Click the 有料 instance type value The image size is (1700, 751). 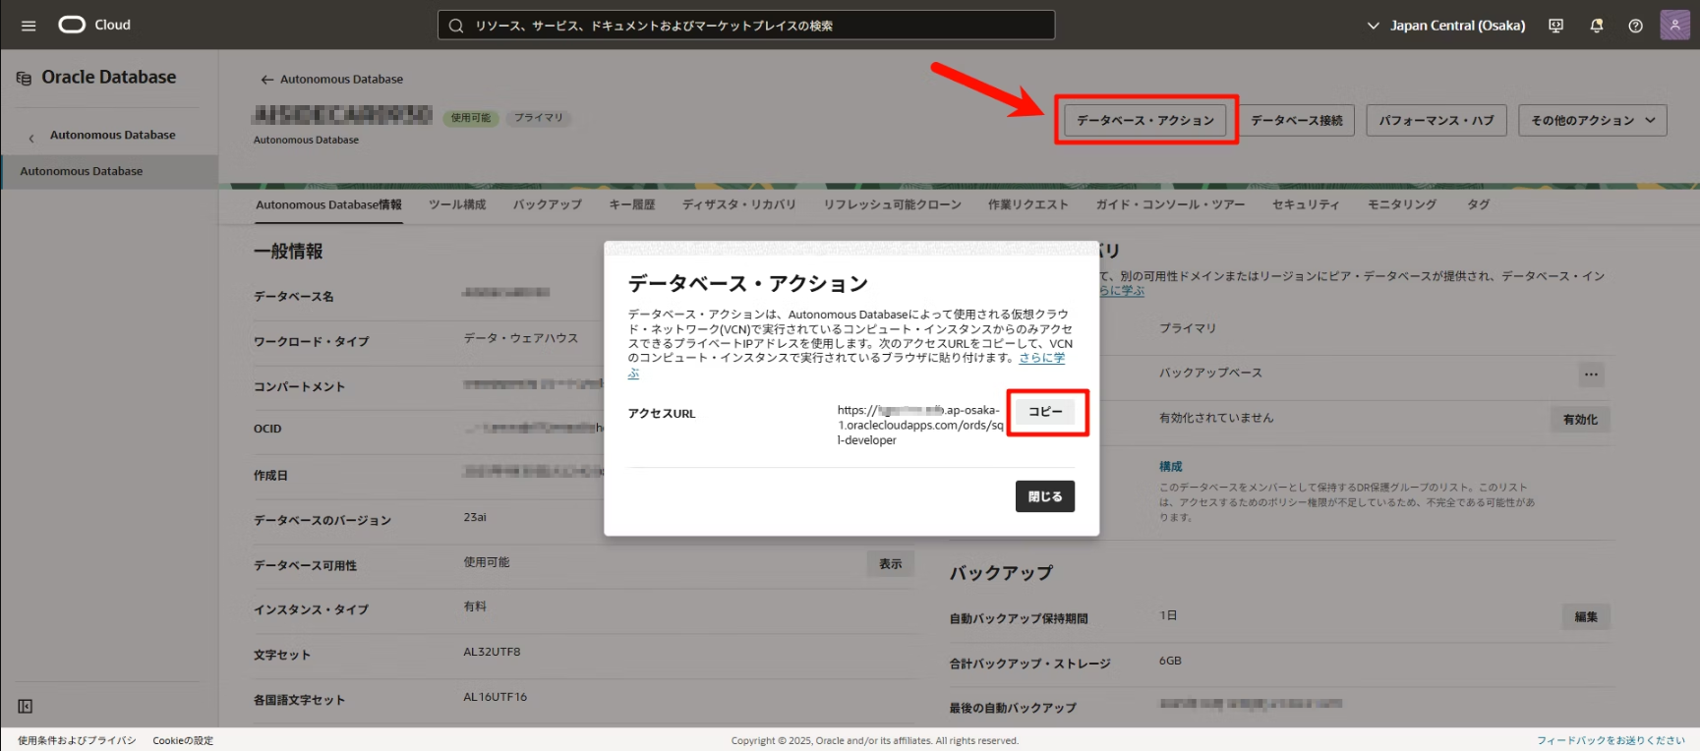tap(475, 607)
